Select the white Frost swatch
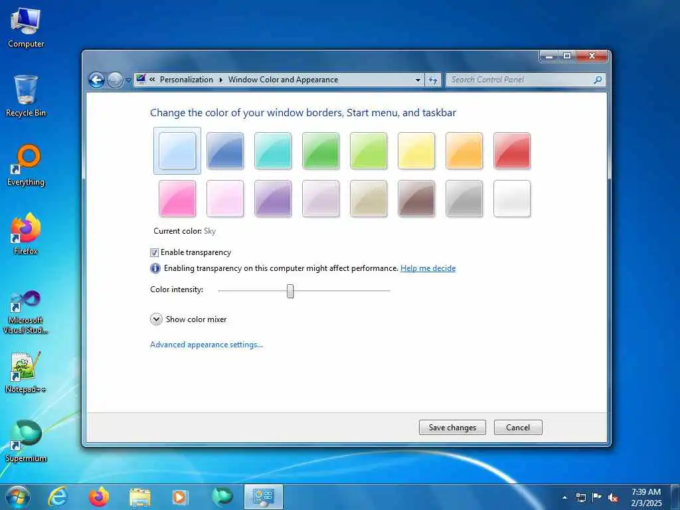The image size is (680, 510). point(512,199)
